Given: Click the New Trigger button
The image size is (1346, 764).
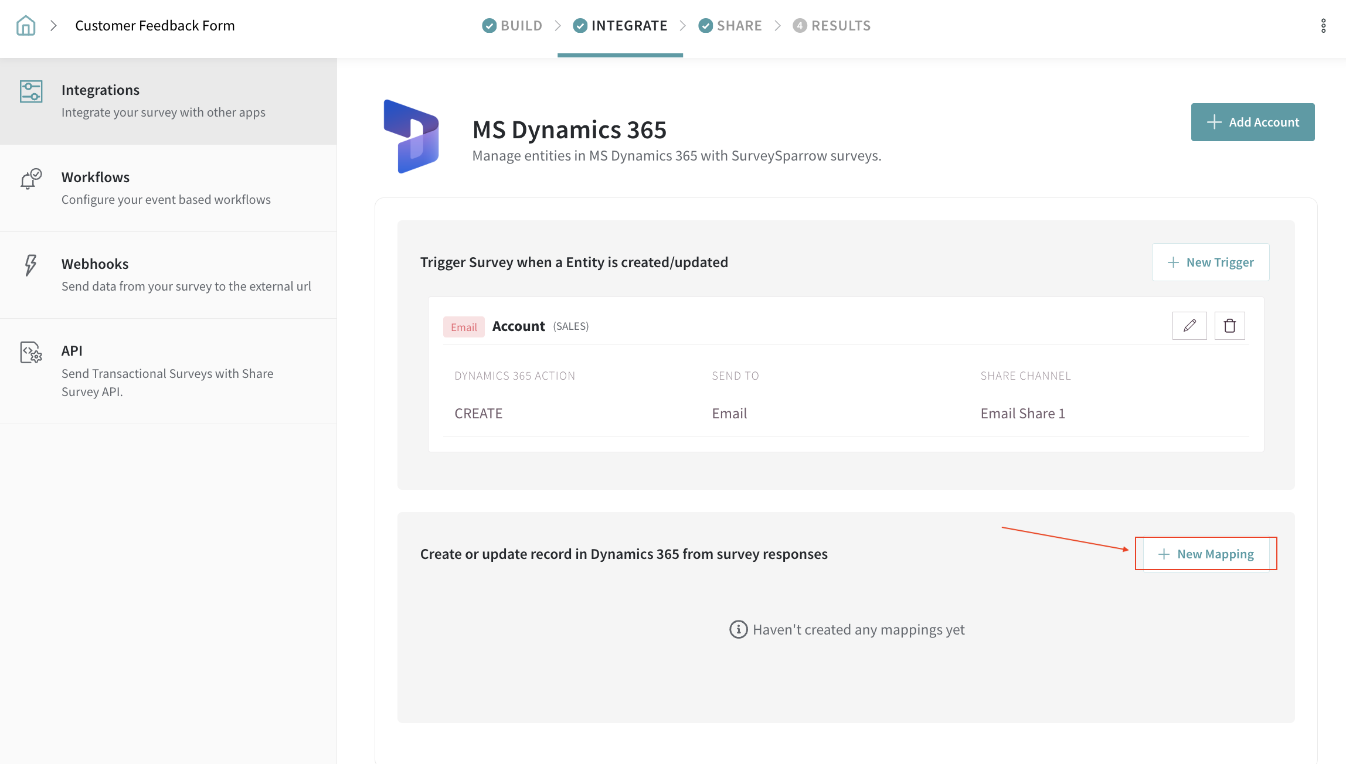Looking at the screenshot, I should (x=1211, y=262).
